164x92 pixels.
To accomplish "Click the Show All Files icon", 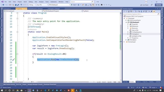I will (x=146, y=11).
